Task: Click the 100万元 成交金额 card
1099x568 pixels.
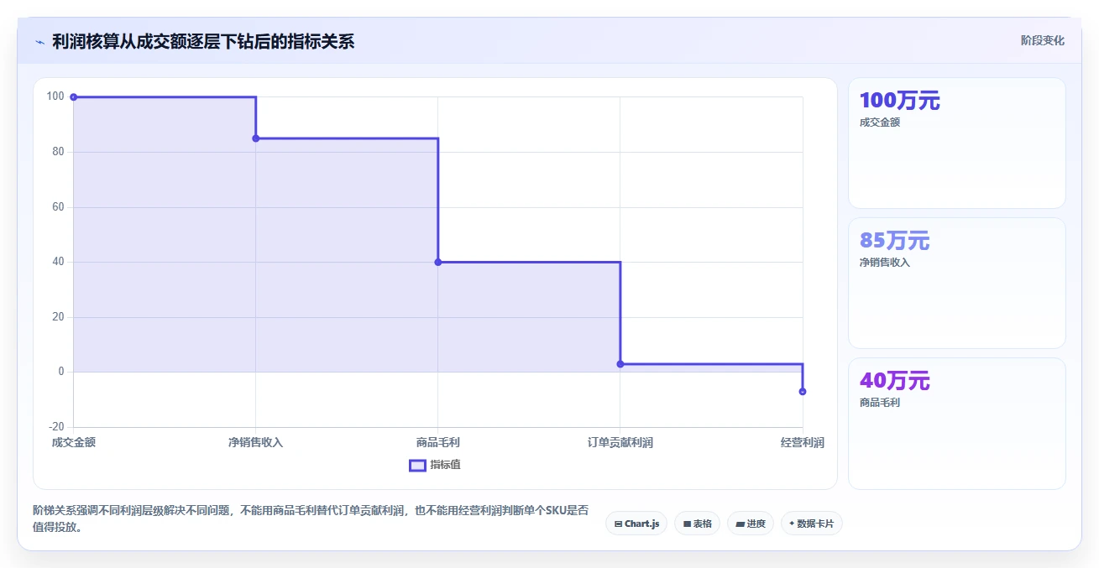Action: click(957, 143)
